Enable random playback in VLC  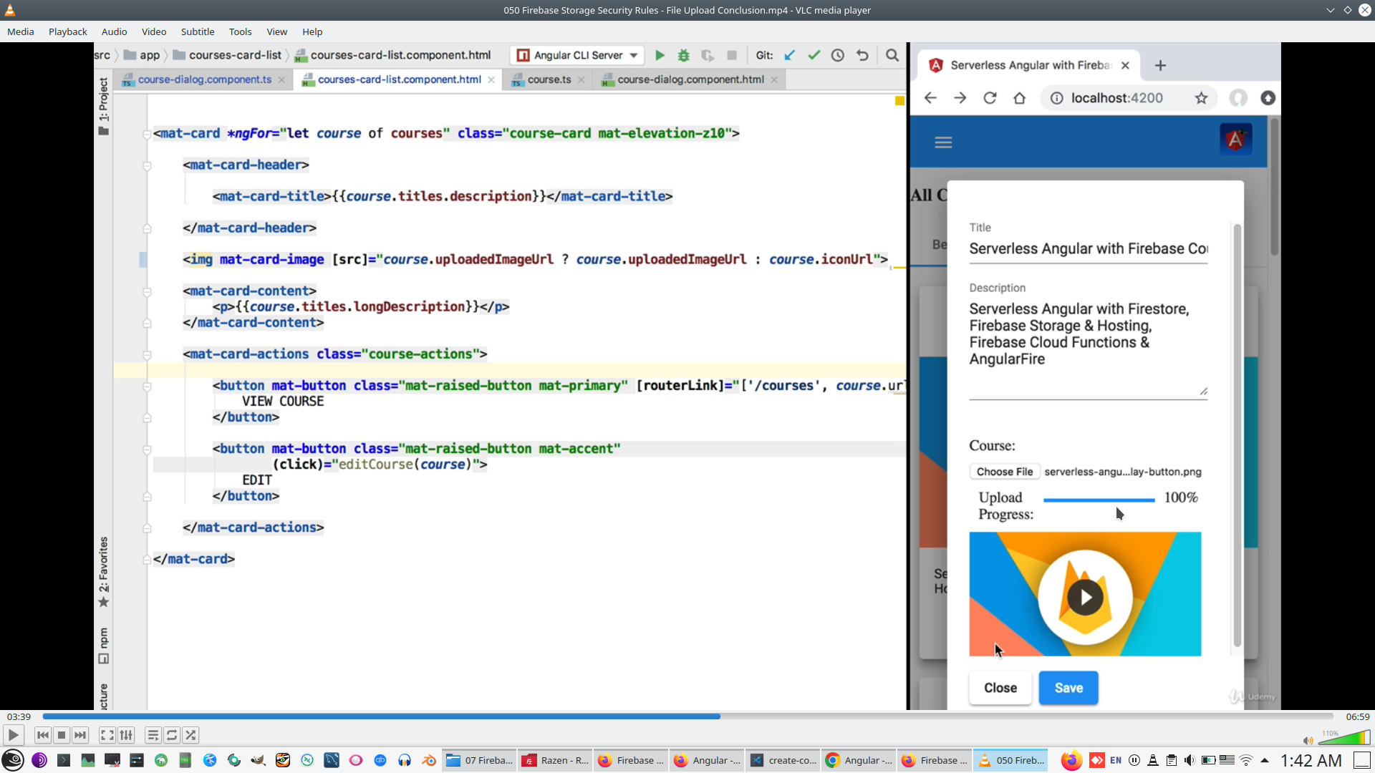click(x=190, y=735)
